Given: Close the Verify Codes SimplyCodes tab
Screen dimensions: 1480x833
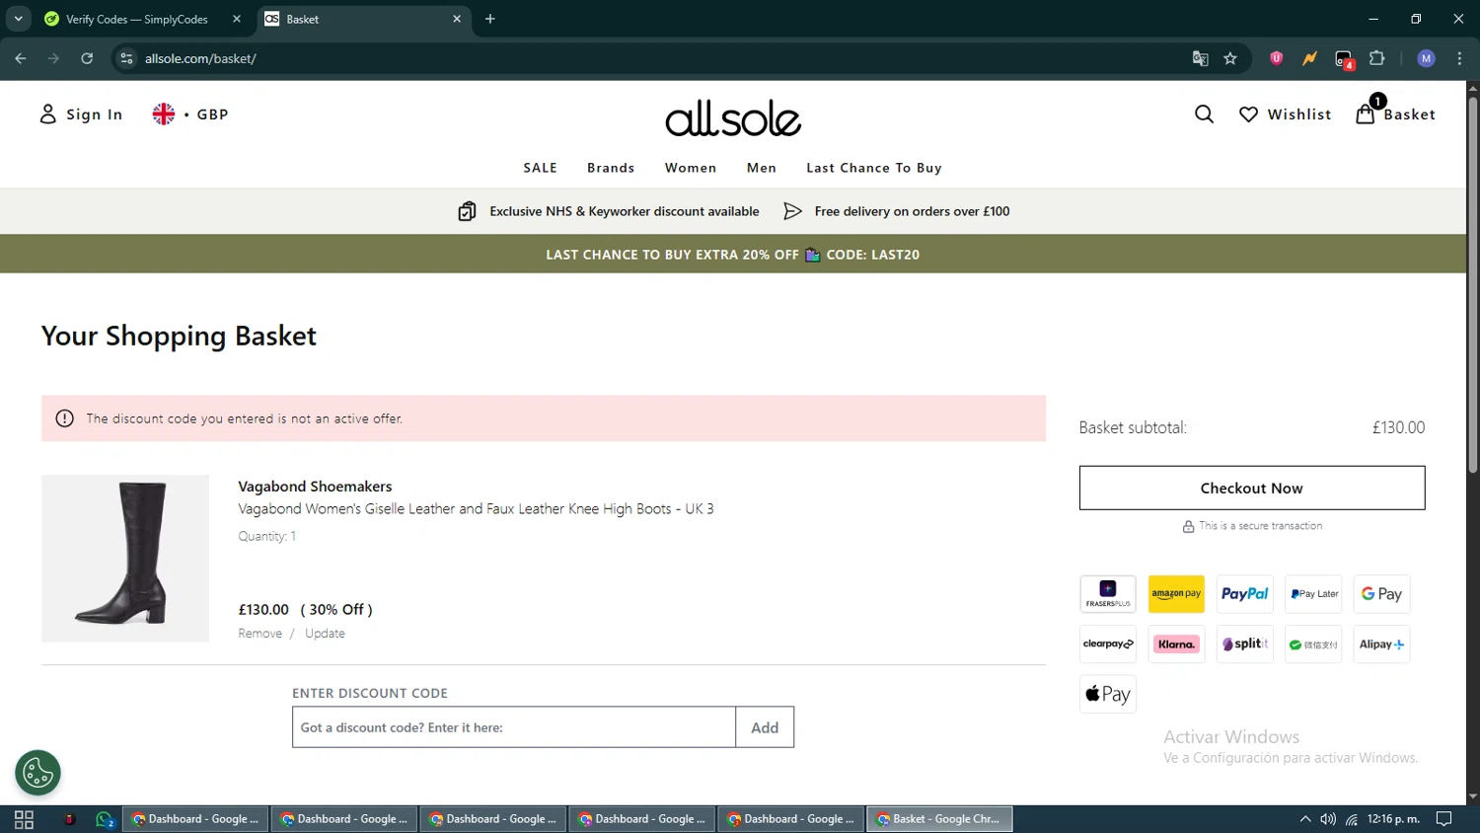Looking at the screenshot, I should (x=237, y=19).
